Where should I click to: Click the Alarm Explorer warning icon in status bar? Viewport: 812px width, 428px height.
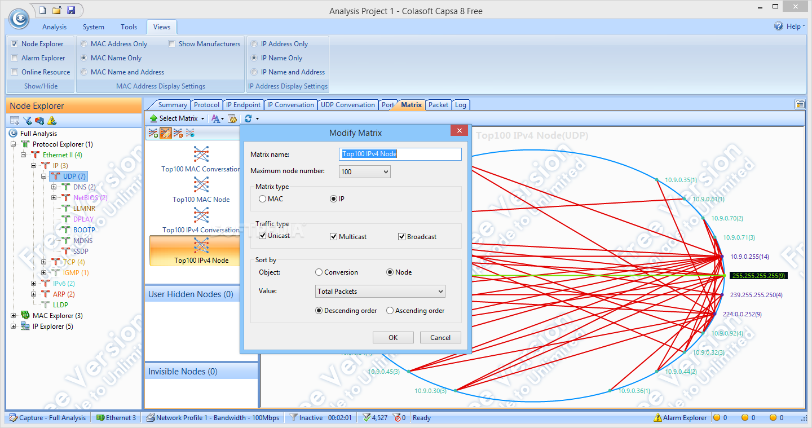click(x=657, y=418)
